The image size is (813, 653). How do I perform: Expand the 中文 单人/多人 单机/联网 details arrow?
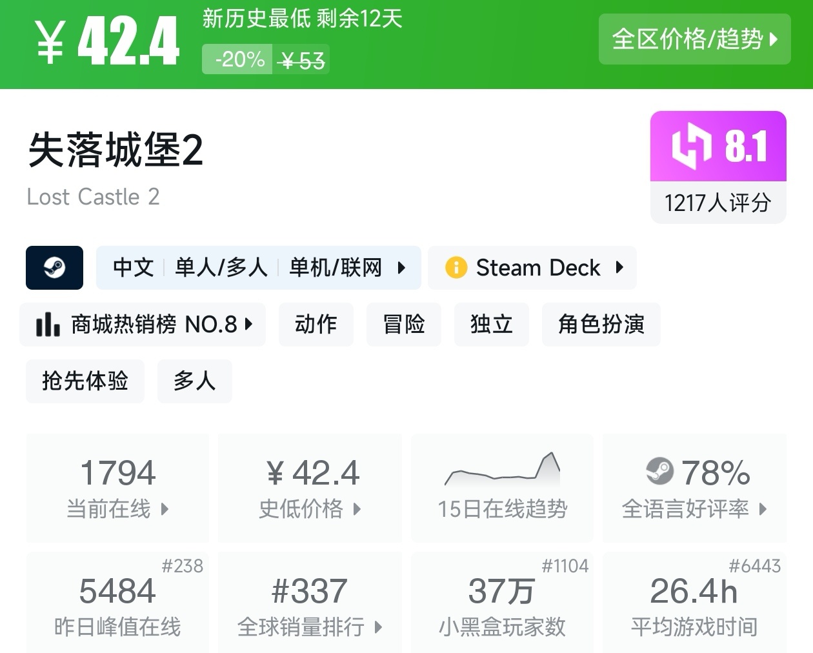coord(401,268)
